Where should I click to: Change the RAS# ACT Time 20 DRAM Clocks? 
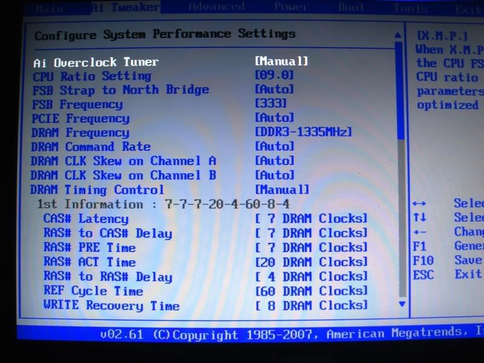click(x=311, y=262)
